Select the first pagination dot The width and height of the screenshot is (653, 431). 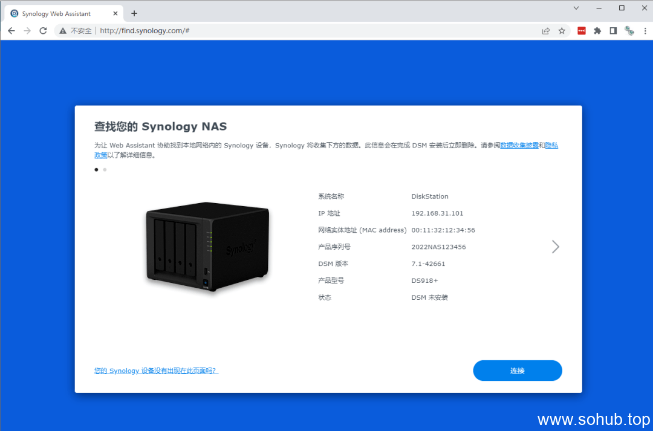tap(96, 170)
